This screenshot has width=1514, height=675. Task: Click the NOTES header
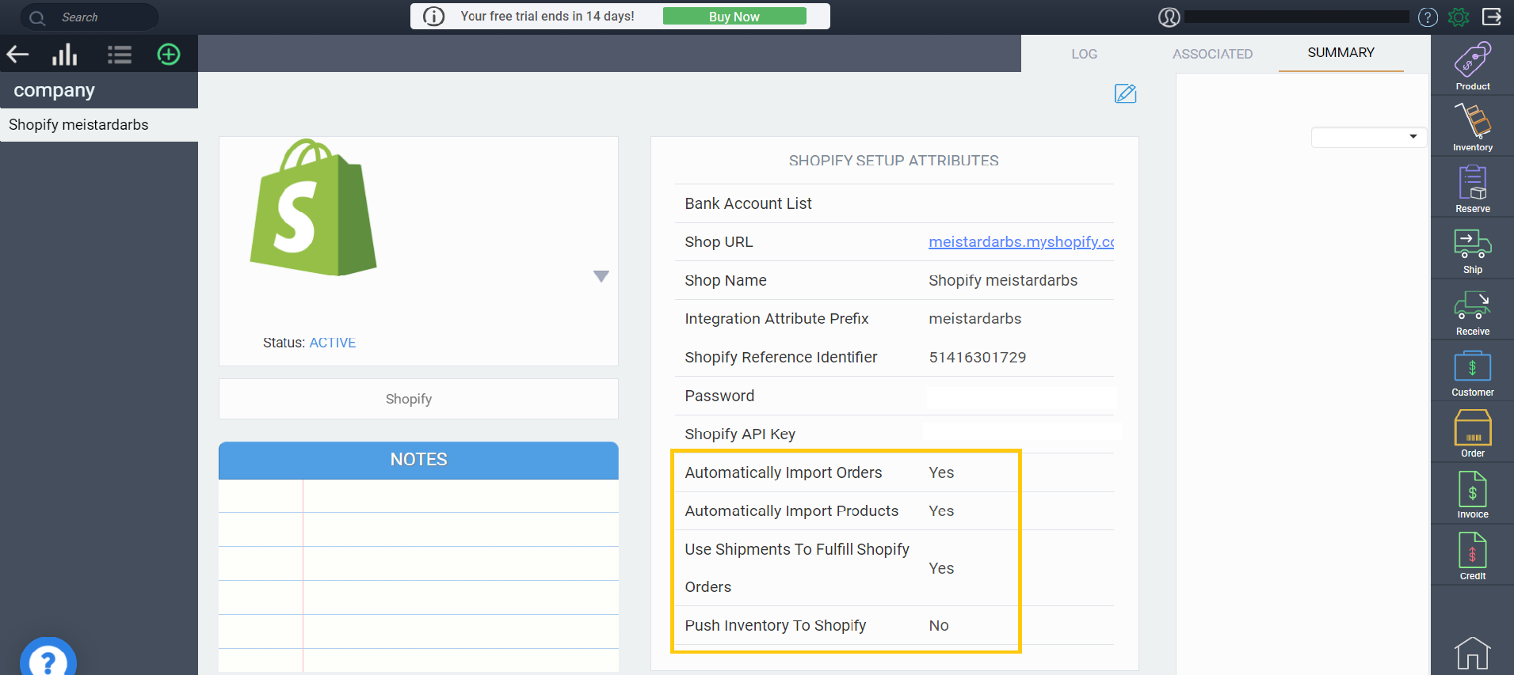(418, 460)
